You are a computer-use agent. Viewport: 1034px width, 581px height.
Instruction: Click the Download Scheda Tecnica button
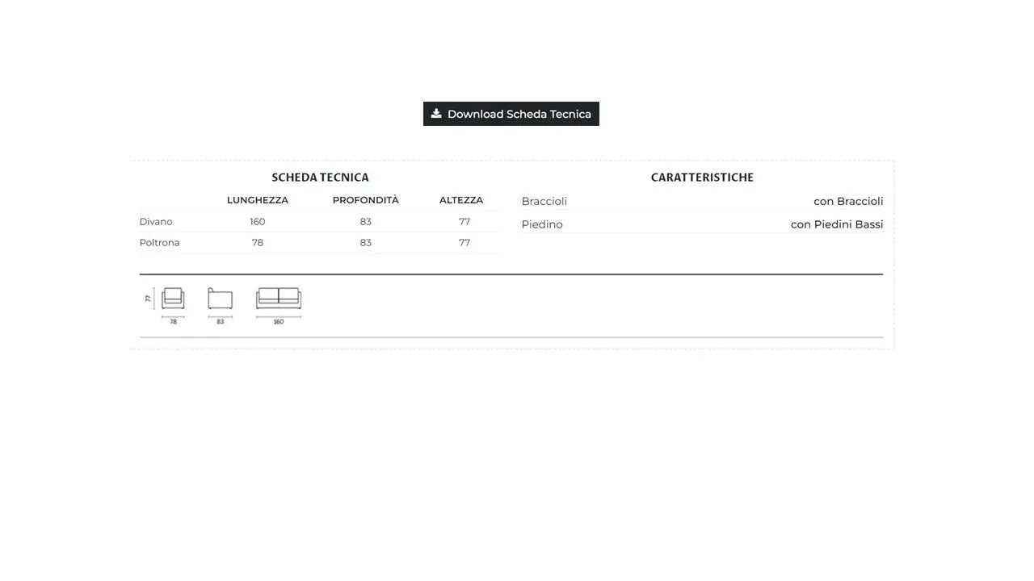point(511,114)
